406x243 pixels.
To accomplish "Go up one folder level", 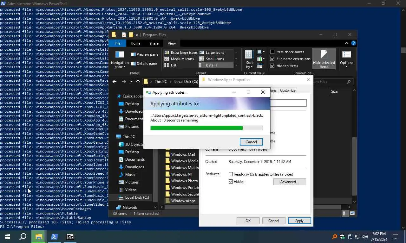I will pos(138,82).
